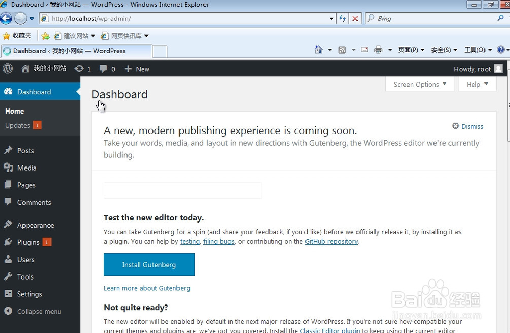Collapse the admin sidebar menu
The height and width of the screenshot is (333, 510).
[33, 311]
